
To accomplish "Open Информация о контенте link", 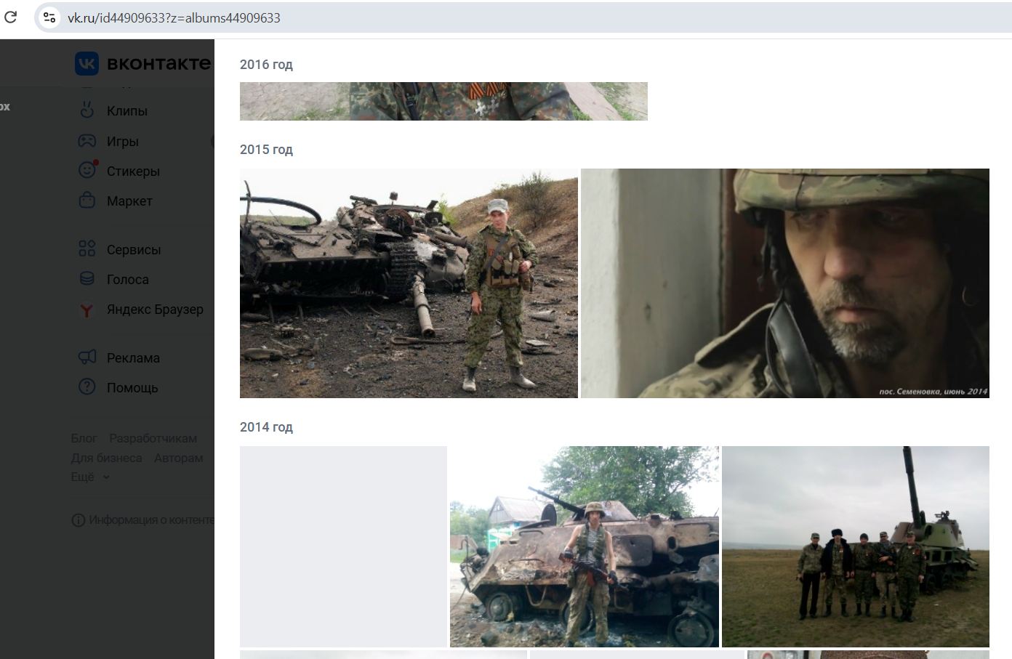I will [151, 520].
